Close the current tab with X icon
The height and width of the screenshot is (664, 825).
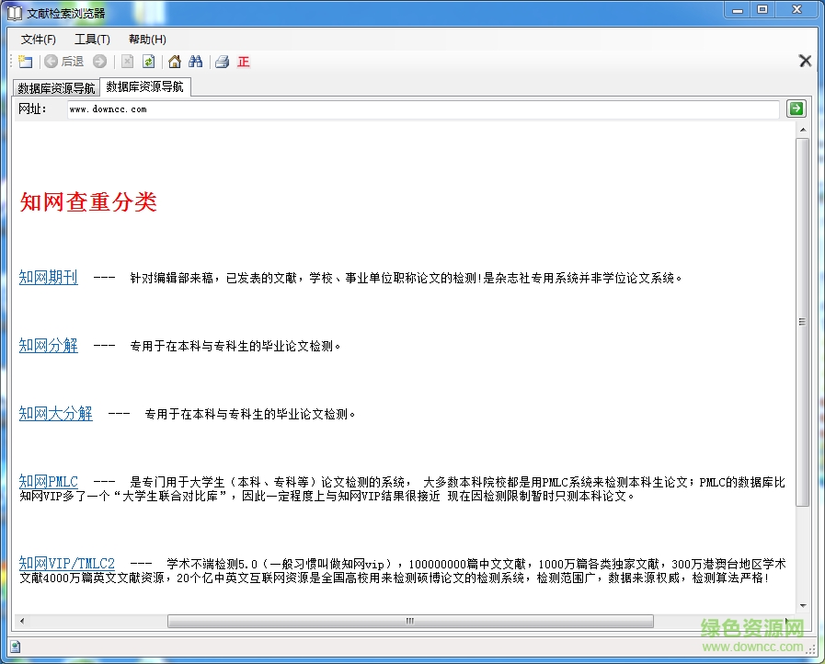(x=805, y=61)
